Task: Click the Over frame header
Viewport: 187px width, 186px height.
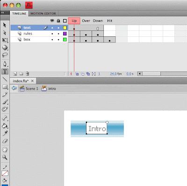Action: pos(86,21)
